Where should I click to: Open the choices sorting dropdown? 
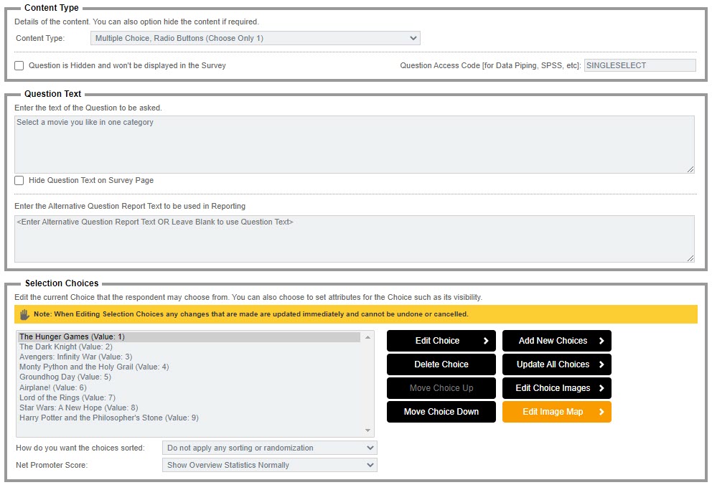(269, 448)
